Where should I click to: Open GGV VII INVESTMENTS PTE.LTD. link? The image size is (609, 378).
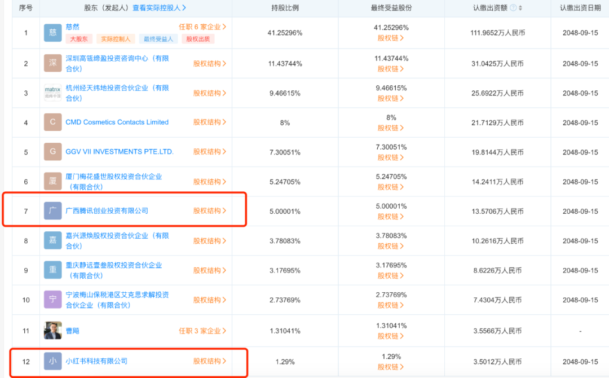pos(119,152)
